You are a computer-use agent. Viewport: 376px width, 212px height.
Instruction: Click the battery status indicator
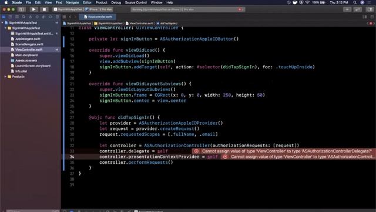(x=318, y=2)
